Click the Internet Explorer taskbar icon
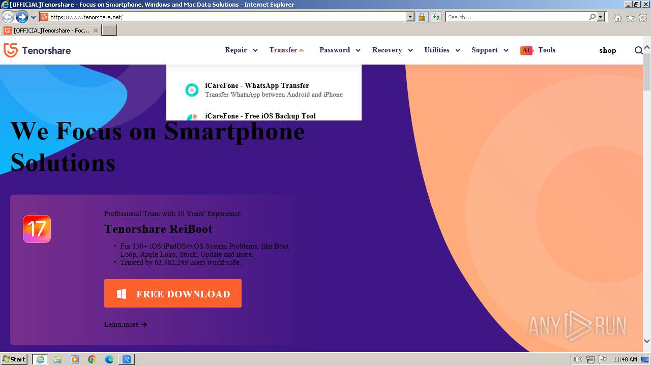 pyautogui.click(x=40, y=359)
